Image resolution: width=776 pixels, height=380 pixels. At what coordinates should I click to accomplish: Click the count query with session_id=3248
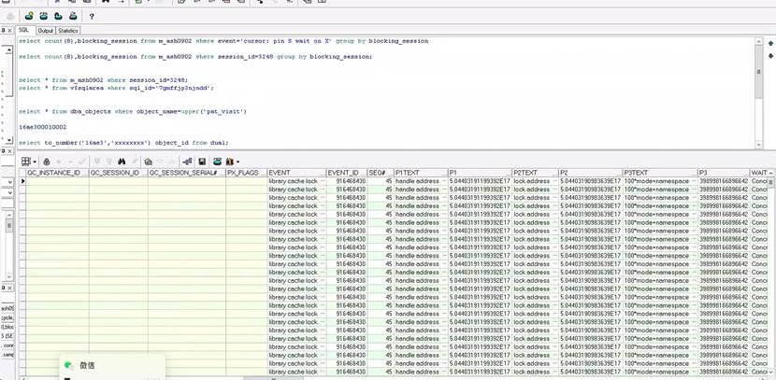[x=195, y=57]
